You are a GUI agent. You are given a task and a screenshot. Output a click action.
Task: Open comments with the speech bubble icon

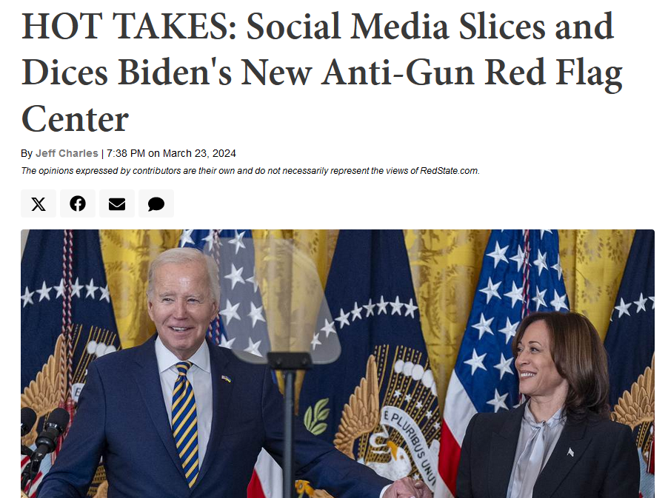coord(156,204)
